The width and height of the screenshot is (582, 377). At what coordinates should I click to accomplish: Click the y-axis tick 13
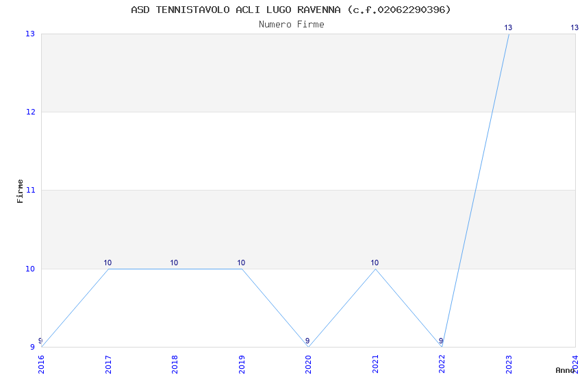pos(30,34)
